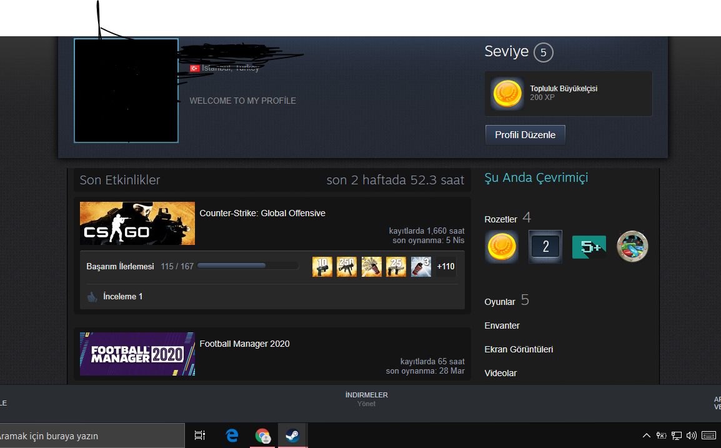Click Başarım İlerlemesi label
This screenshot has height=448, width=721.
[x=120, y=267]
